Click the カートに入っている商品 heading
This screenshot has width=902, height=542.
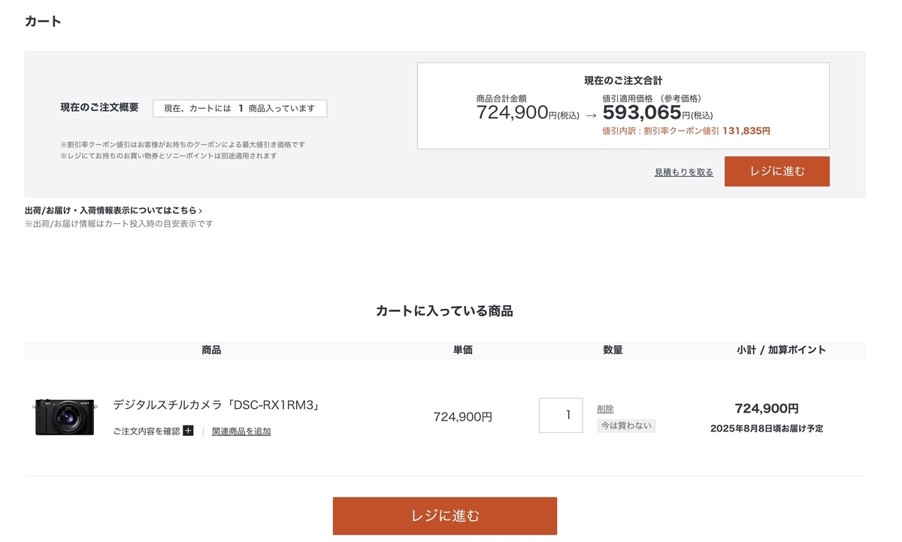[x=444, y=310]
